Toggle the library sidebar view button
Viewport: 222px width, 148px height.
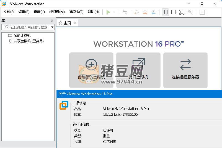tap(165, 12)
